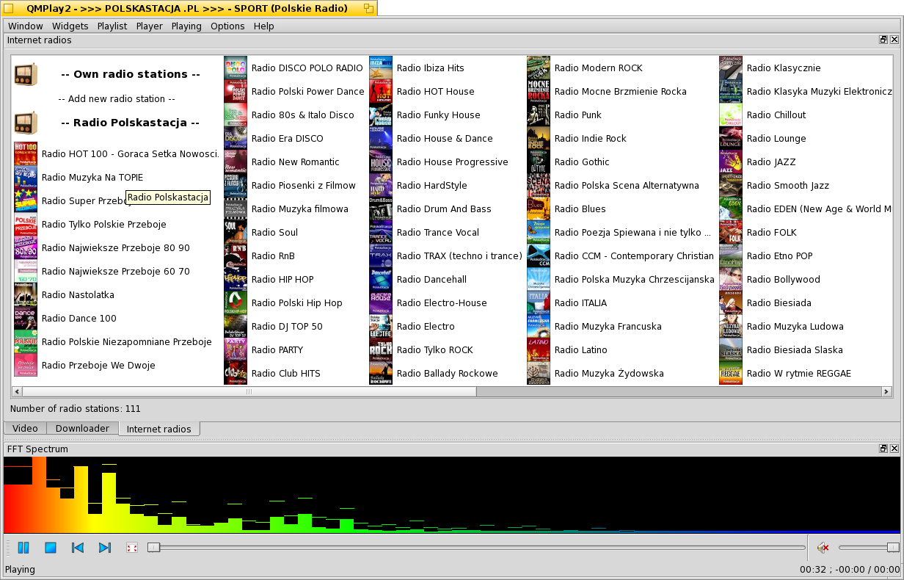Screen dimensions: 904x580
Task: Select Radio Trance Vocal station
Action: click(438, 232)
